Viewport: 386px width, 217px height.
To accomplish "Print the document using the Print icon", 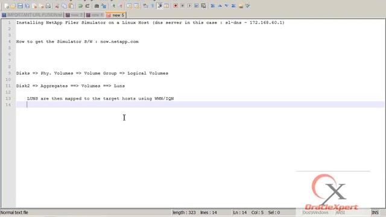I will [x=48, y=6].
